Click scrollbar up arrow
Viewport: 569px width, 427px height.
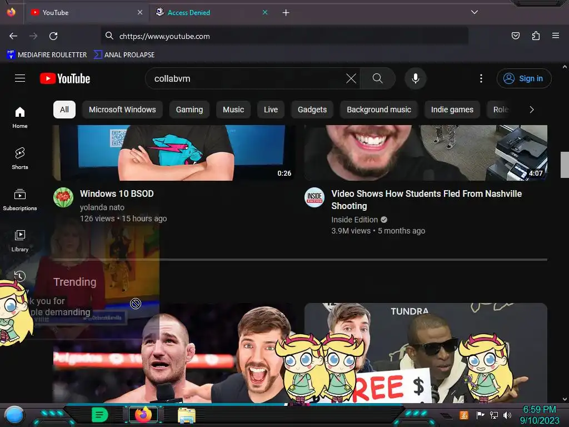(x=565, y=67)
